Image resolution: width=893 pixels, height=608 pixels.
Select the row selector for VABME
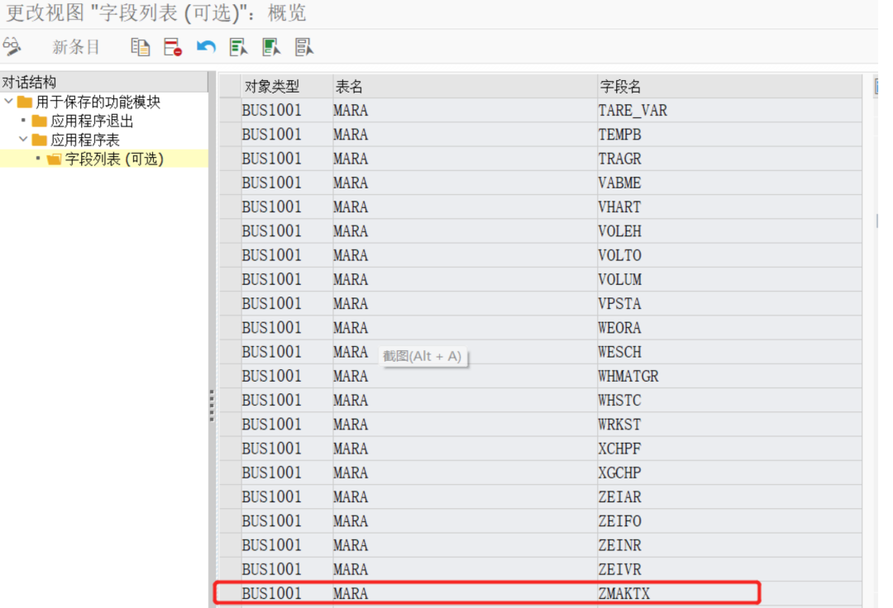click(230, 183)
